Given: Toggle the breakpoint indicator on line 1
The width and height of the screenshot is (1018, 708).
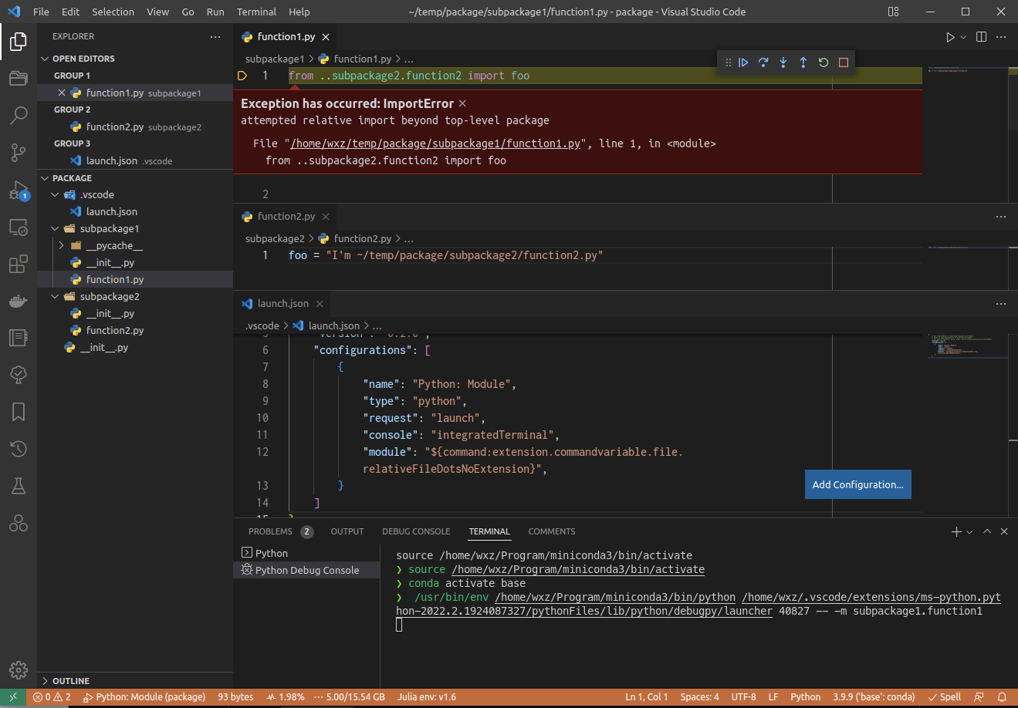Looking at the screenshot, I should click(x=242, y=75).
